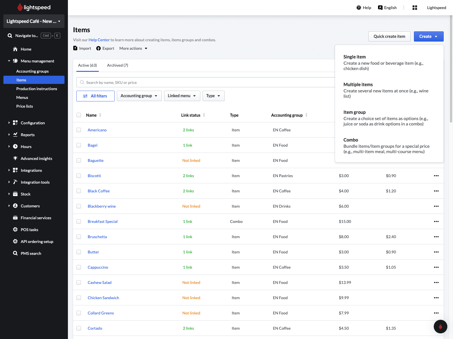The width and height of the screenshot is (453, 339).
Task: Open the Advanced insights lightbulb icon
Action: pyautogui.click(x=15, y=158)
